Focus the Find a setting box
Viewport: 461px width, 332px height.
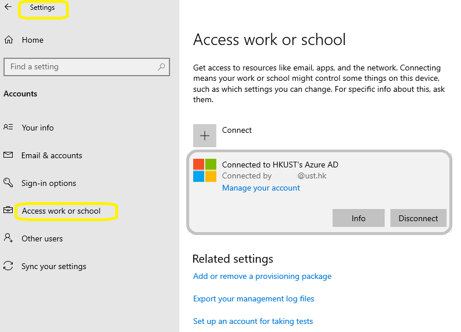tap(87, 67)
